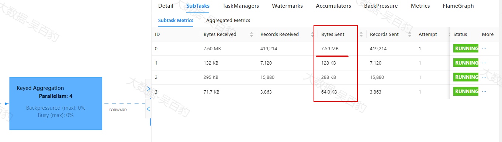
Task: Click the Busy (max): 0% text
Action: 56,115
